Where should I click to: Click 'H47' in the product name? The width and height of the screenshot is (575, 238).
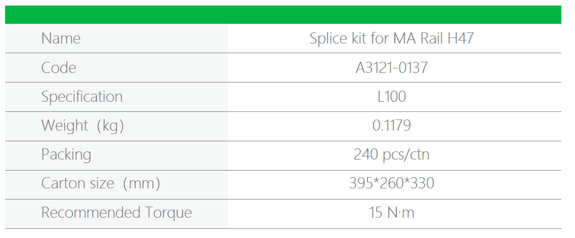tap(461, 38)
